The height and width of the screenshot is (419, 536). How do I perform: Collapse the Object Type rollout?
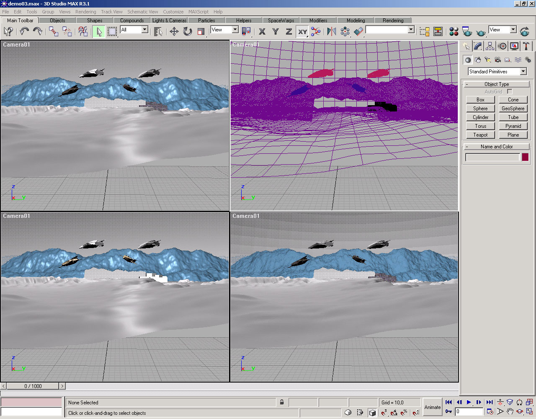click(x=496, y=84)
